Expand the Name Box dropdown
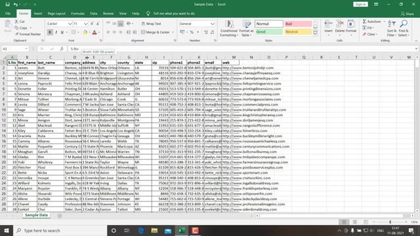 26,49
